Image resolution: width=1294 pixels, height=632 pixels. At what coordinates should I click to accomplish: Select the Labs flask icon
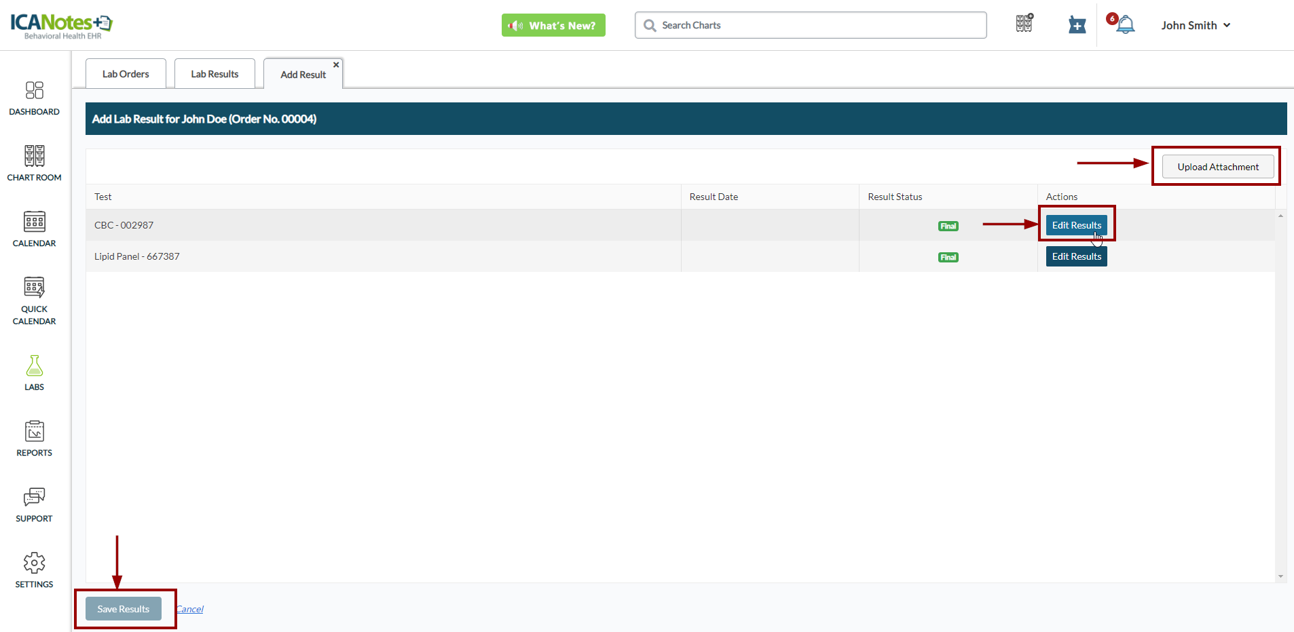pos(34,373)
